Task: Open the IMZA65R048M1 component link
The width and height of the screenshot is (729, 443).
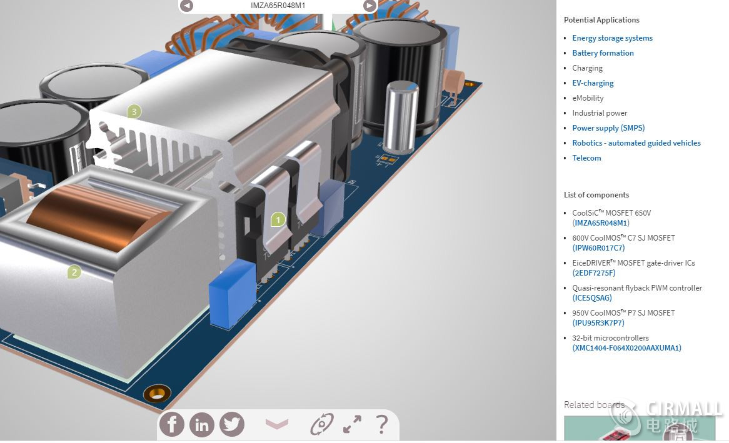Action: pos(601,223)
